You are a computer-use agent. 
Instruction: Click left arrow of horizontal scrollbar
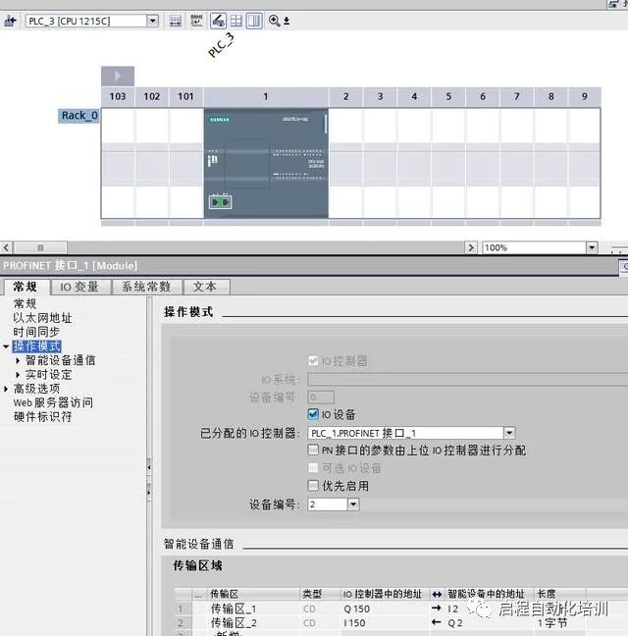point(6,247)
